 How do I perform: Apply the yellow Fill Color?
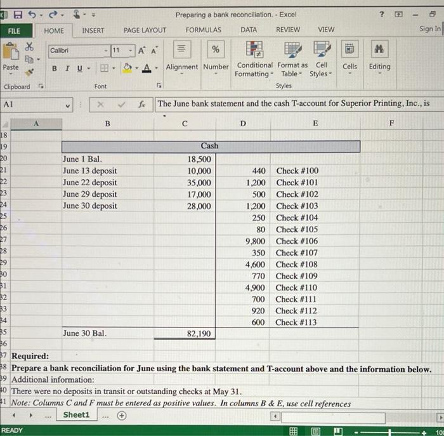click(127, 68)
